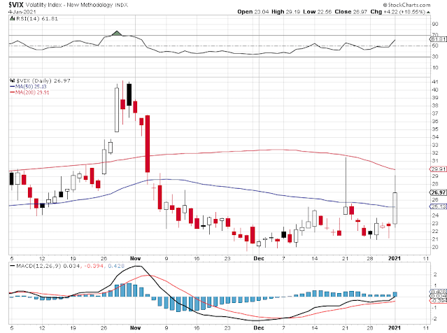
Task: Click the Low 22.56 value
Action: tap(317, 12)
